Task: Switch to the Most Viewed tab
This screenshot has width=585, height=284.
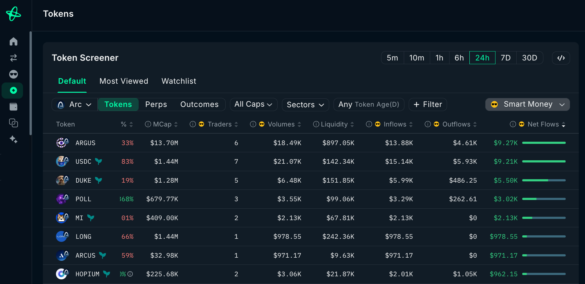Action: click(124, 81)
